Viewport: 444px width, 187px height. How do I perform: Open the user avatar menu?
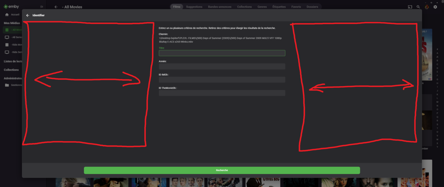[427, 7]
